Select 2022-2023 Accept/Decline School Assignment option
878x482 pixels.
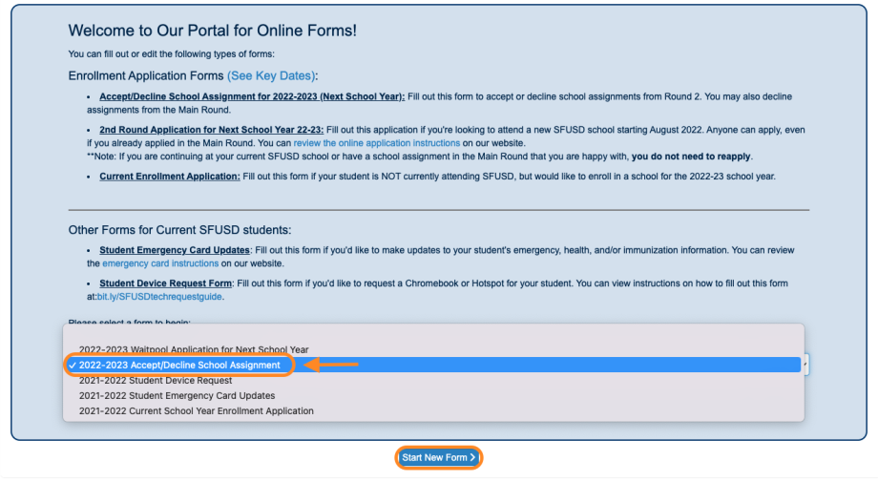coord(179,366)
